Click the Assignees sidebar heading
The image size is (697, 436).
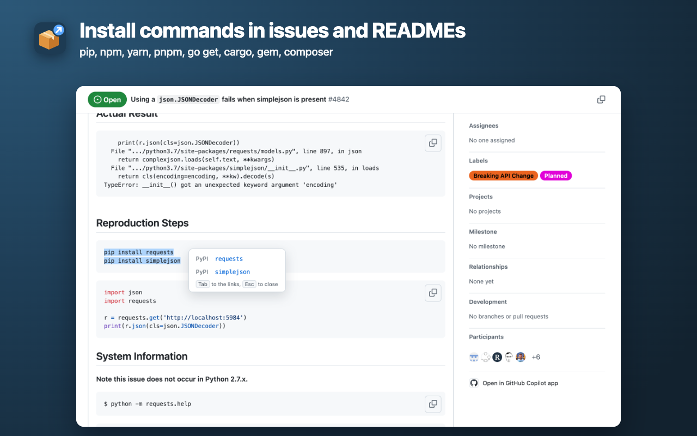tap(484, 126)
